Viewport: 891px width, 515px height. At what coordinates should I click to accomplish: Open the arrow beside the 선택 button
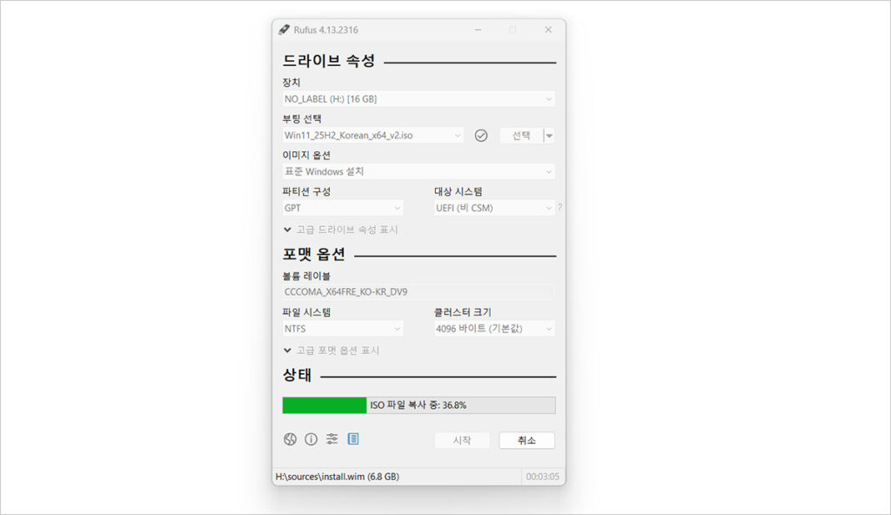click(x=549, y=136)
